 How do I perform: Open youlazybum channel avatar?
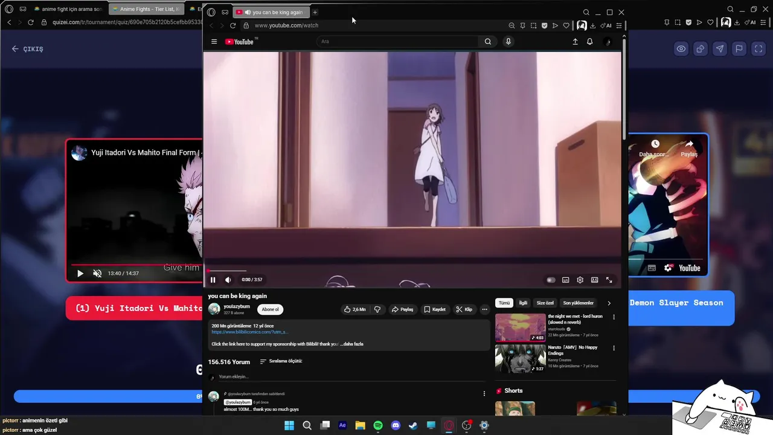click(x=214, y=309)
